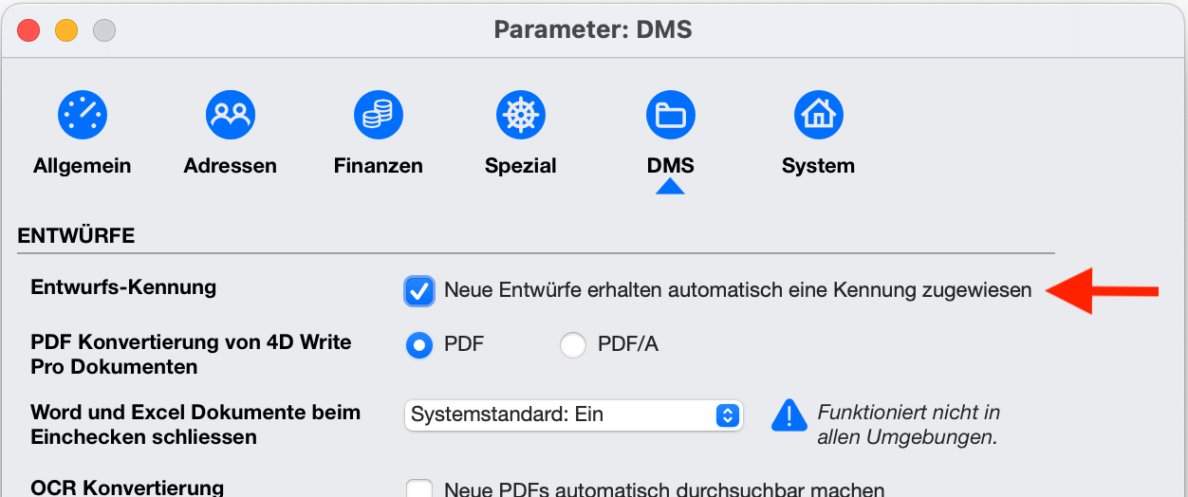Image resolution: width=1188 pixels, height=497 pixels.
Task: Open the Adressen people icon
Action: (231, 116)
